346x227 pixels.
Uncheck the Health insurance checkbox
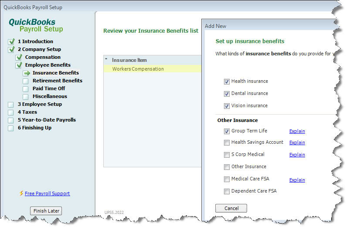(227, 81)
